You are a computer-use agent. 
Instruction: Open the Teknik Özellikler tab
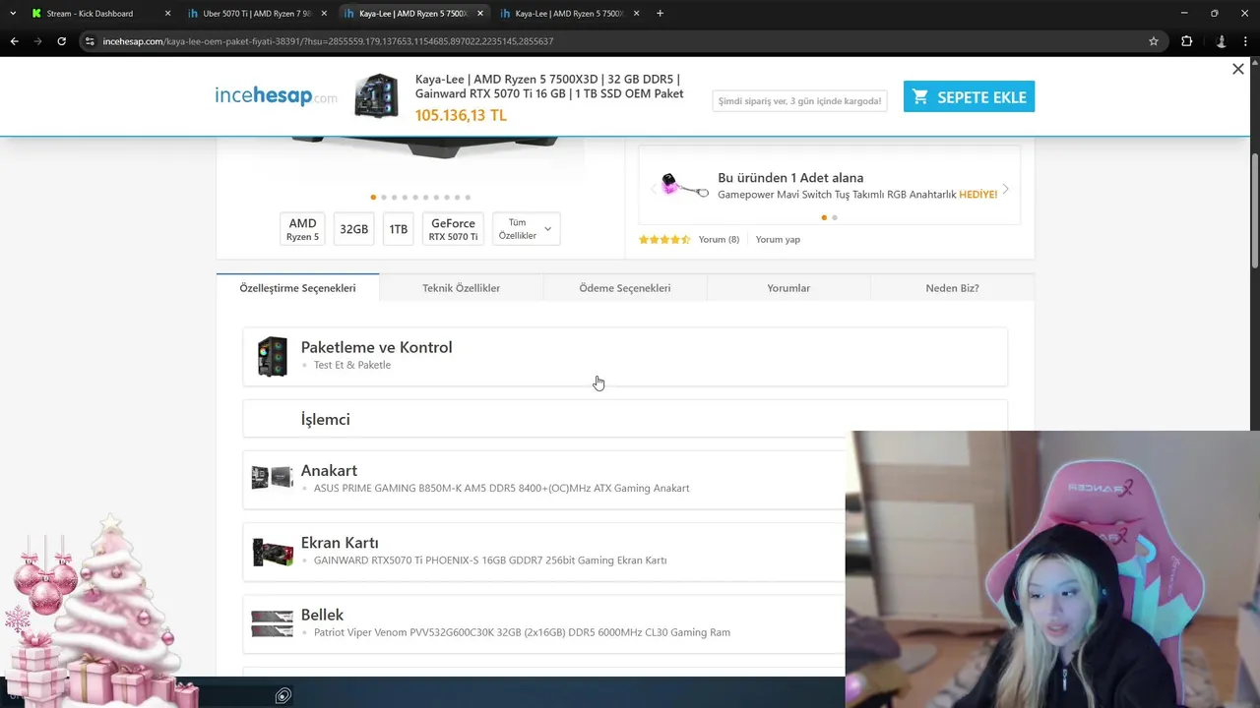(x=461, y=288)
